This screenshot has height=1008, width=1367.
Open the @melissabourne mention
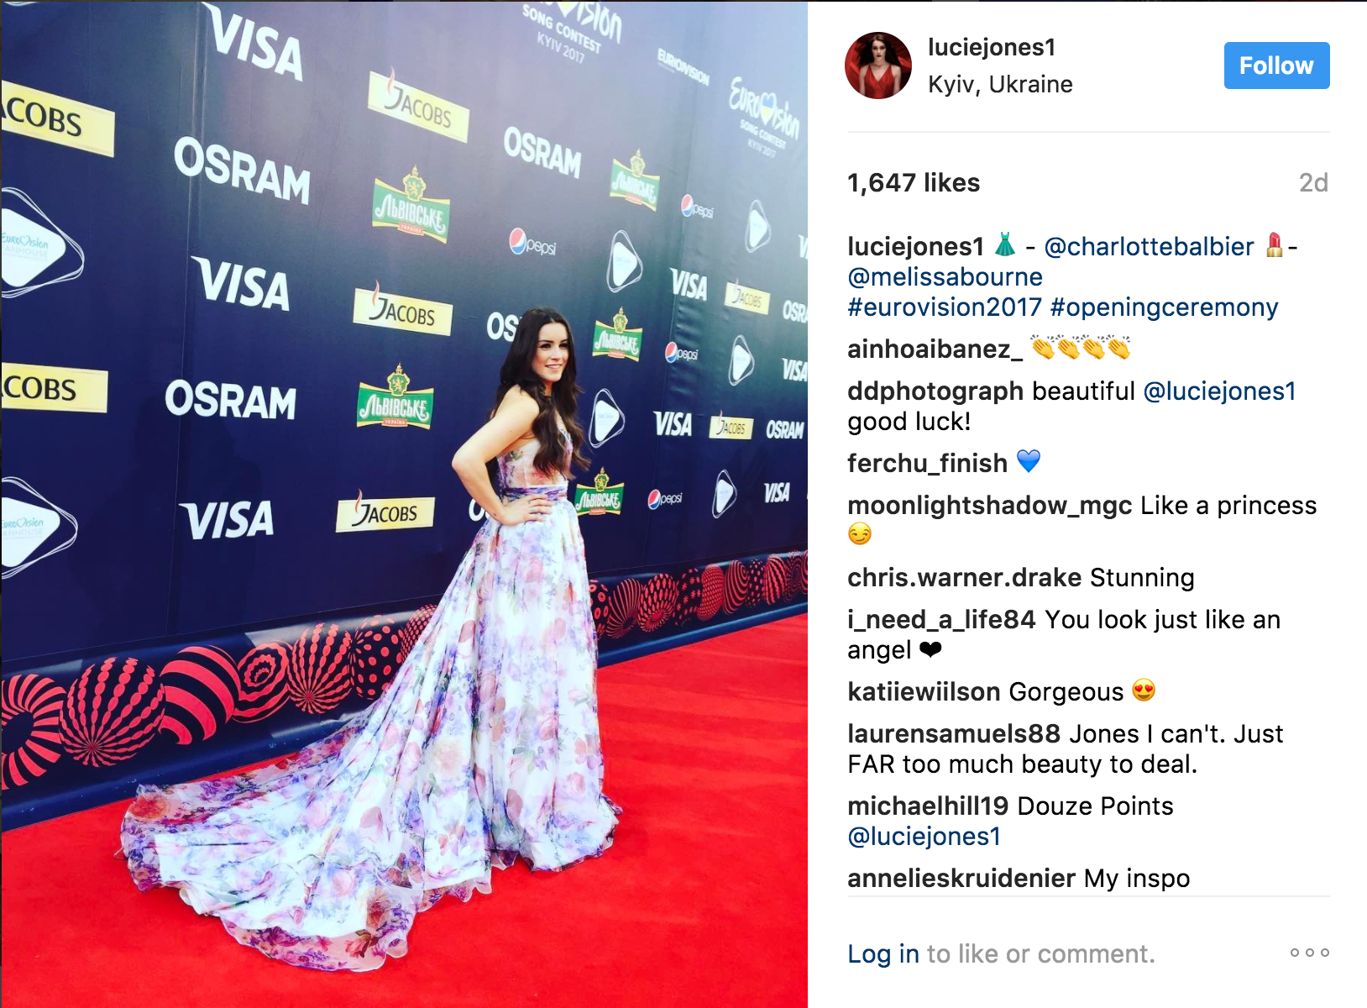(945, 276)
